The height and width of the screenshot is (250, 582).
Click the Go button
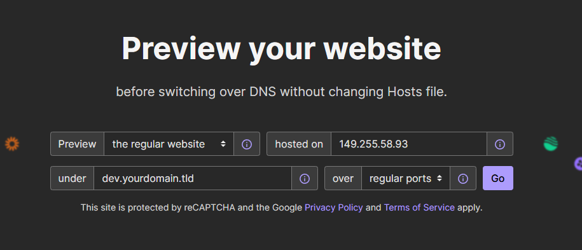(498, 178)
